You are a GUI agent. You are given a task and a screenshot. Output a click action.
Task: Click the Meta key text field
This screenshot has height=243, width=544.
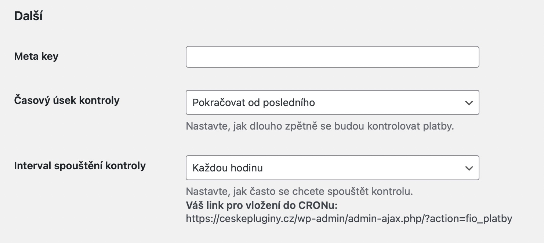coord(332,57)
